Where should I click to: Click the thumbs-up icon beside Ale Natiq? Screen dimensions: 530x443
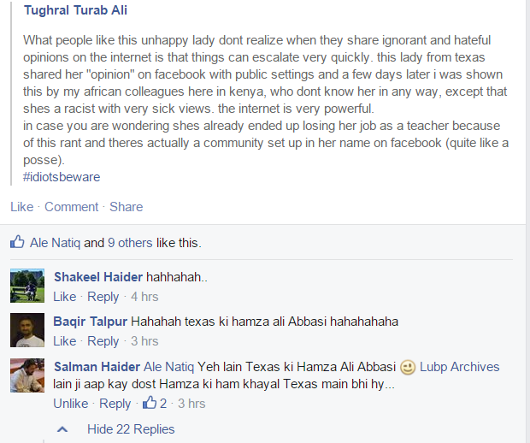17,242
